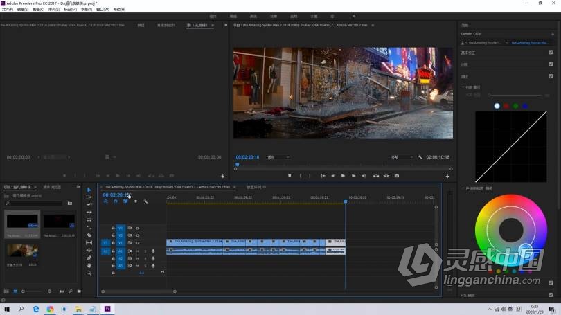Screen dimensions: 561x315
Task: Step forward one frame in Program Monitor
Action: [x=353, y=176]
